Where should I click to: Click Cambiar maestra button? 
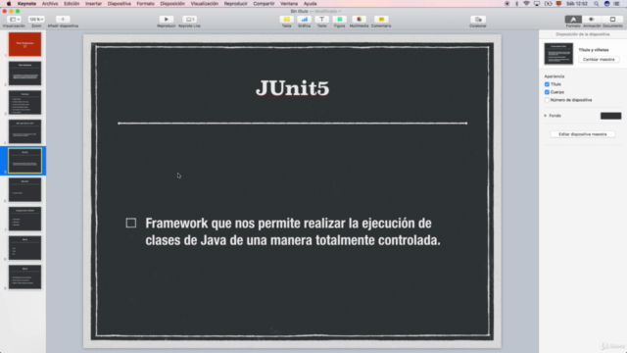click(599, 59)
